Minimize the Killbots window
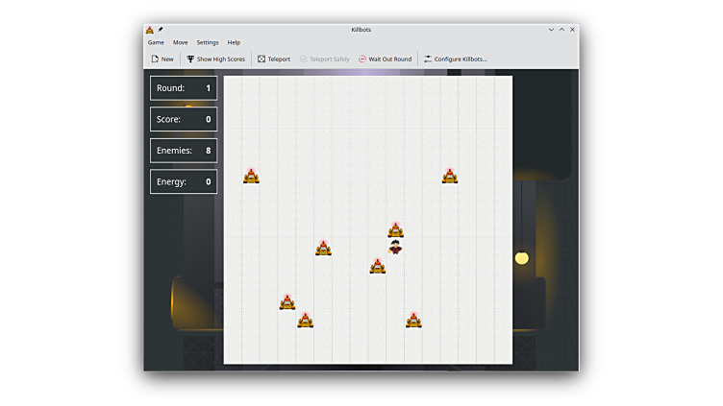 (x=551, y=30)
